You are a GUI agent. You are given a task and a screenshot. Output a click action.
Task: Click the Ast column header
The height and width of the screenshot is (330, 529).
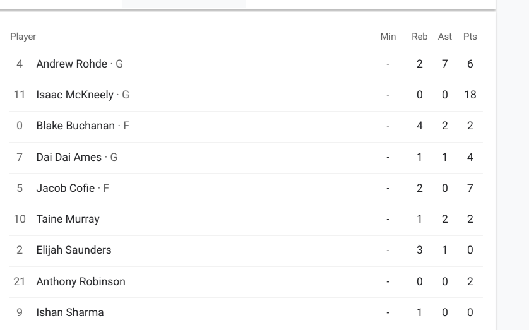[444, 37]
